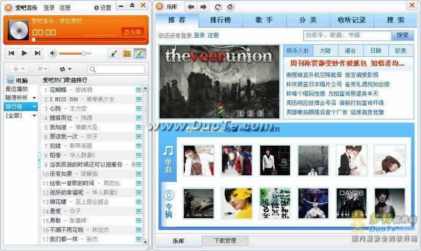Click download icon for 给我一首歌的时间 row

coord(138,183)
